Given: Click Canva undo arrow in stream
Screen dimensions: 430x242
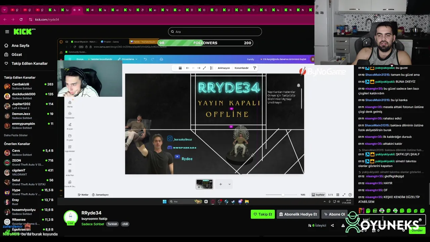Looking at the screenshot, I should point(145,59).
